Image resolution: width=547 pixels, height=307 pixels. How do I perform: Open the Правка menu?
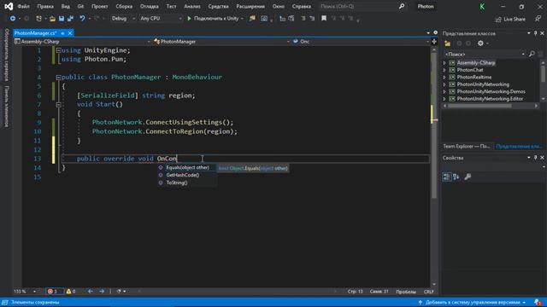click(45, 6)
